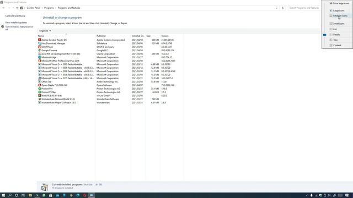The width and height of the screenshot is (353, 198).
Task: Select List view option
Action: [x=333, y=29]
